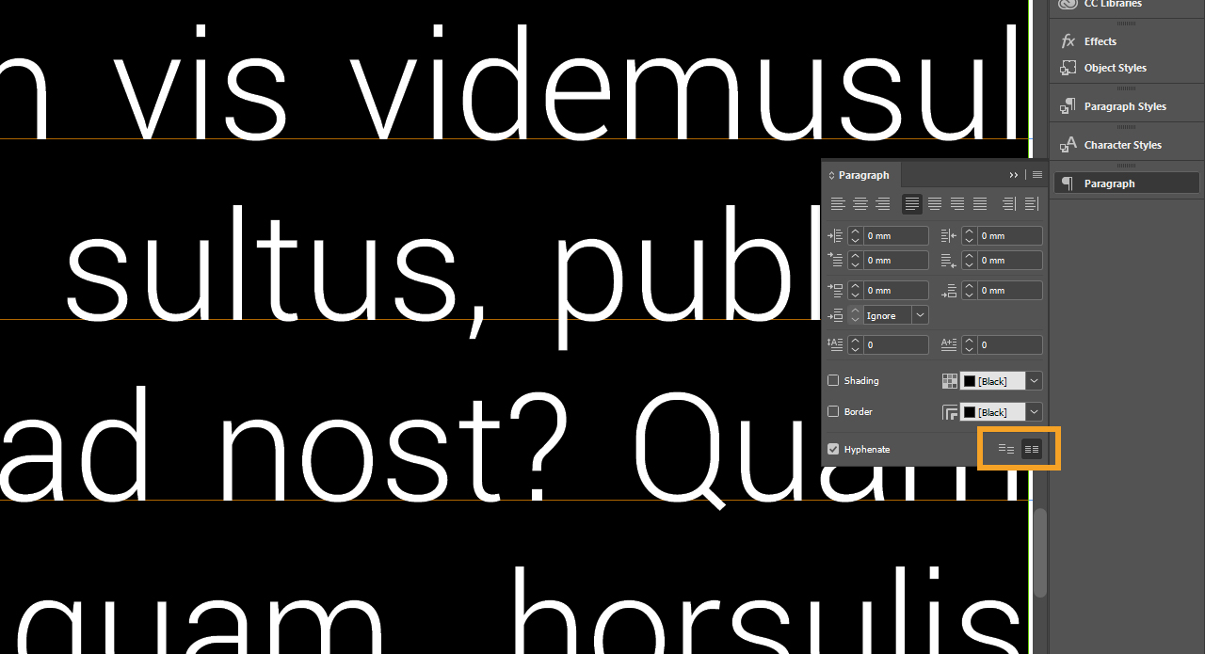Screen dimensions: 1205x654
Task: Click First Line Indent 0 mm field
Action: (896, 260)
